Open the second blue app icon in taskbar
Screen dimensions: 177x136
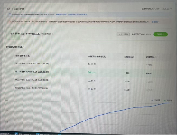[38, 134]
